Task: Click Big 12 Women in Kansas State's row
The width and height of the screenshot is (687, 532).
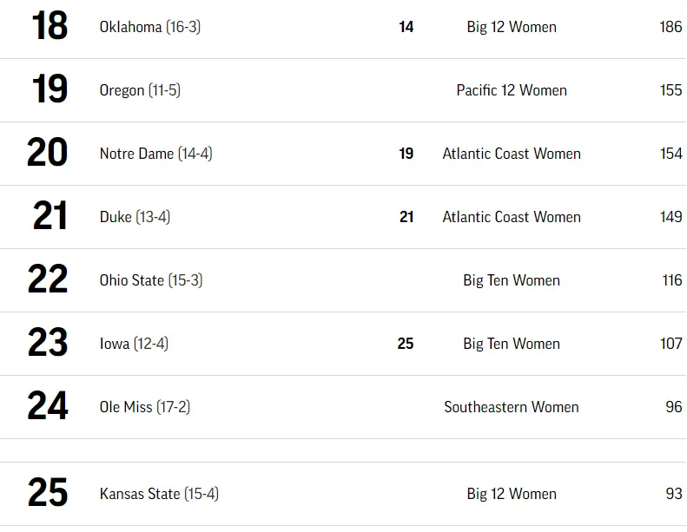Action: (512, 494)
